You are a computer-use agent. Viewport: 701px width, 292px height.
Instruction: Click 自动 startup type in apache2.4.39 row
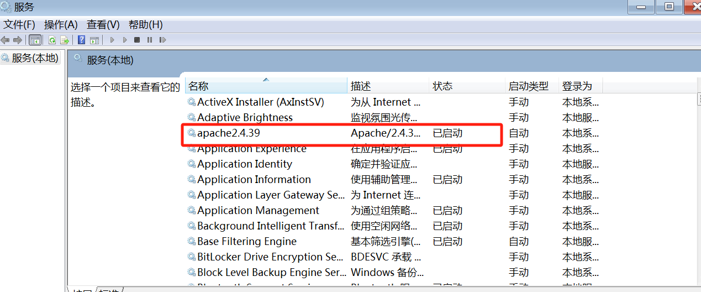pos(519,133)
